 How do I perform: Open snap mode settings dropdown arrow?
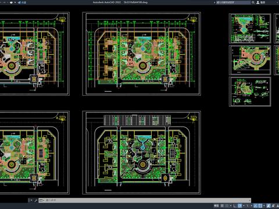tap(231, 206)
